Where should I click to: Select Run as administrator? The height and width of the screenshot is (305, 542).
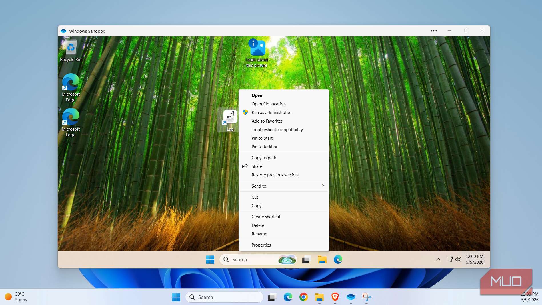[284, 113]
